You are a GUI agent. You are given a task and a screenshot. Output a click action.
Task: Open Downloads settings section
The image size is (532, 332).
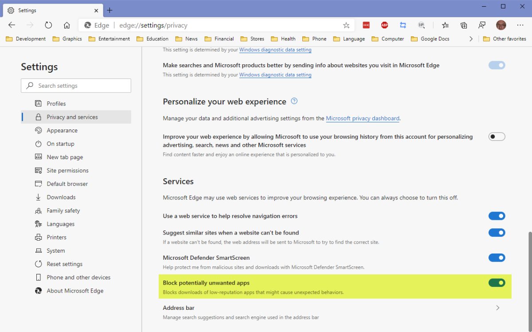[x=76, y=197]
